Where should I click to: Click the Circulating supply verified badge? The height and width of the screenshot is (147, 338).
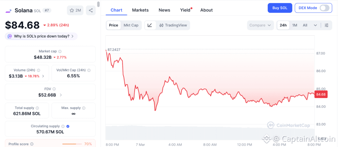[x=68, y=126]
